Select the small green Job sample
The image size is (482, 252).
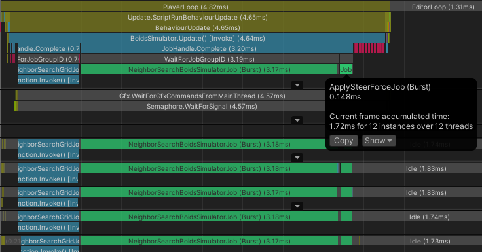346,69
